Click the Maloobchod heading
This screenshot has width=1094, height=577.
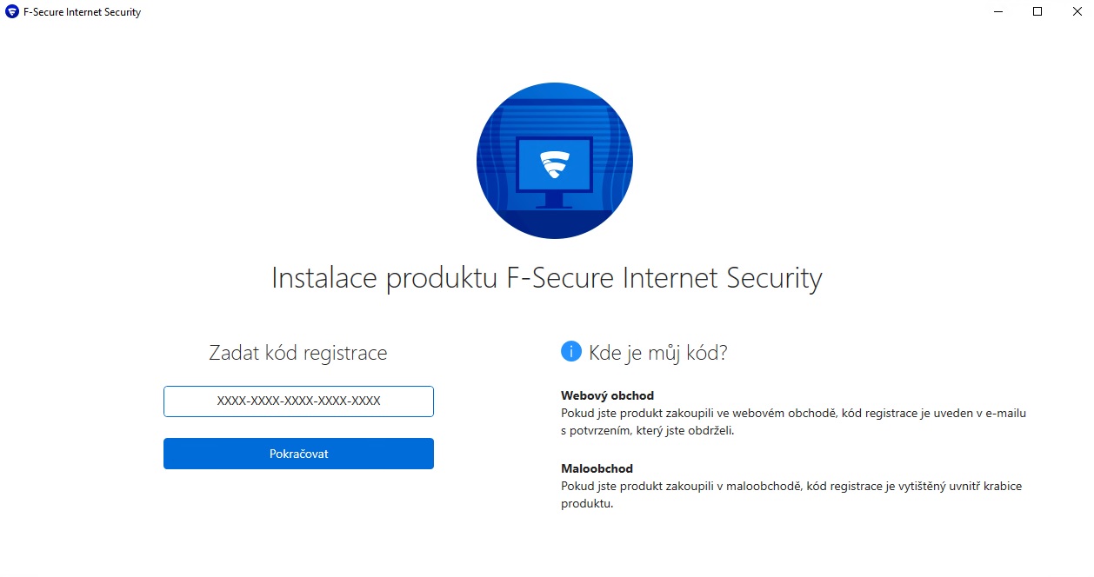pyautogui.click(x=597, y=468)
